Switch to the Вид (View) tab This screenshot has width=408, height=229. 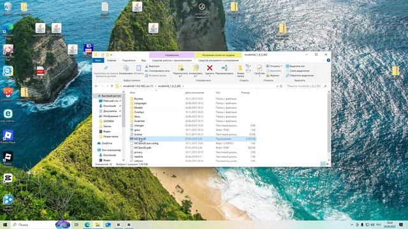coord(143,60)
